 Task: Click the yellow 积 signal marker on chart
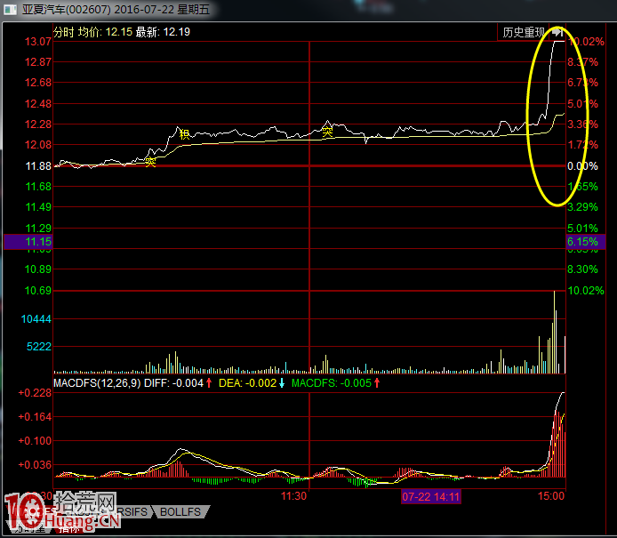[185, 134]
